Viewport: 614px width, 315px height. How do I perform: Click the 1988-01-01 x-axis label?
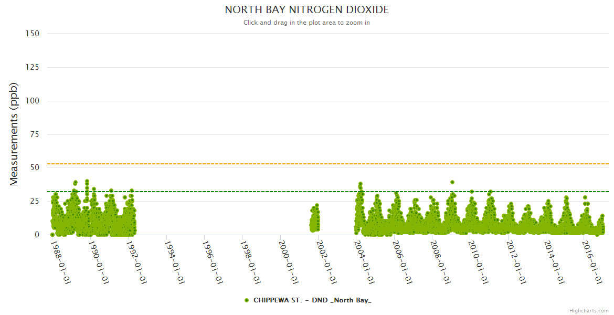point(60,261)
